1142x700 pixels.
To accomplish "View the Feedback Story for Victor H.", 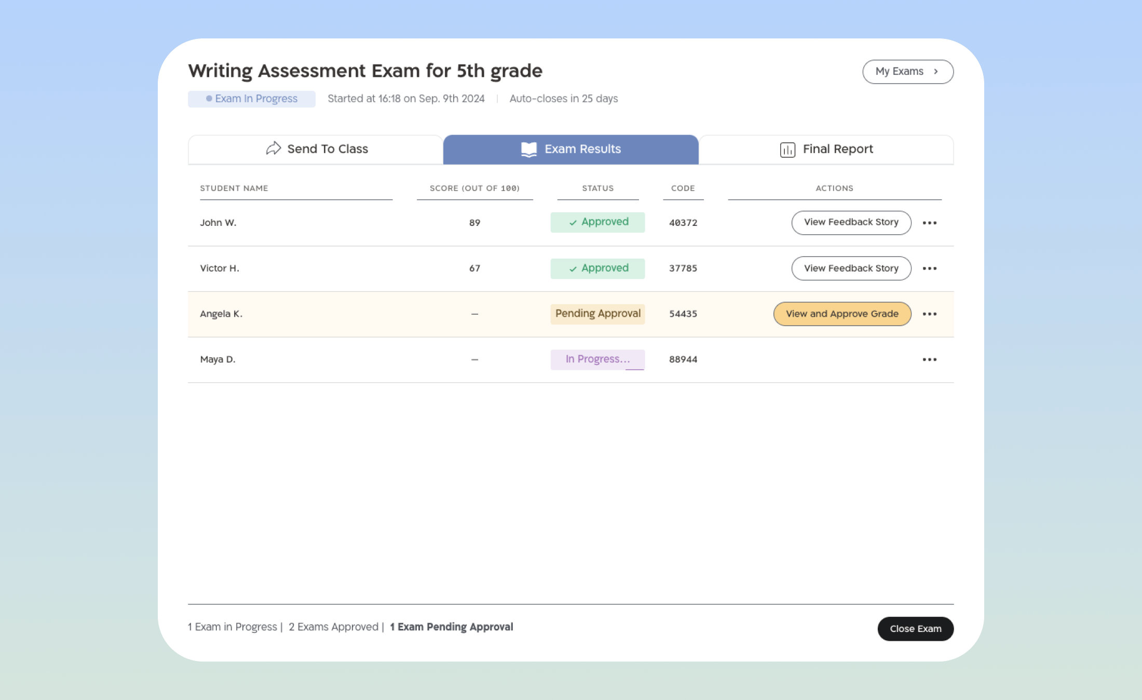I will [851, 268].
